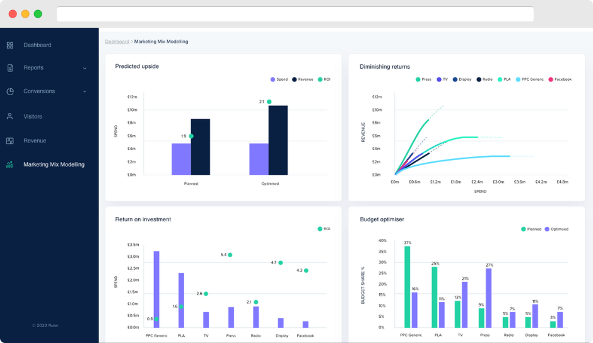This screenshot has height=343, width=593.
Task: Click the browser address bar
Action: [295, 14]
